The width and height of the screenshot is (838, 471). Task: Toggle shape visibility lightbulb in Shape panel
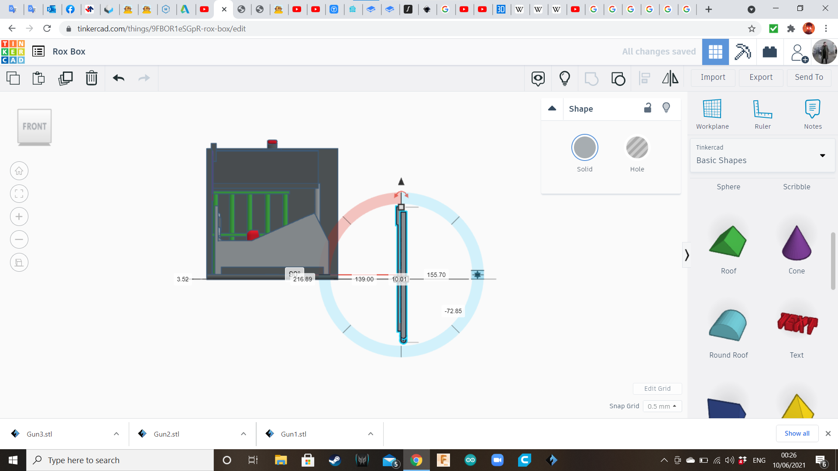(x=666, y=108)
